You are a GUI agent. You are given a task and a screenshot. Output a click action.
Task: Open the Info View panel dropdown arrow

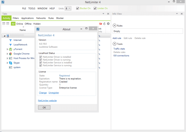pos(177,14)
